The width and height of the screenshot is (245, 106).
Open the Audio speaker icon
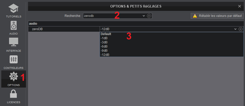13,26
